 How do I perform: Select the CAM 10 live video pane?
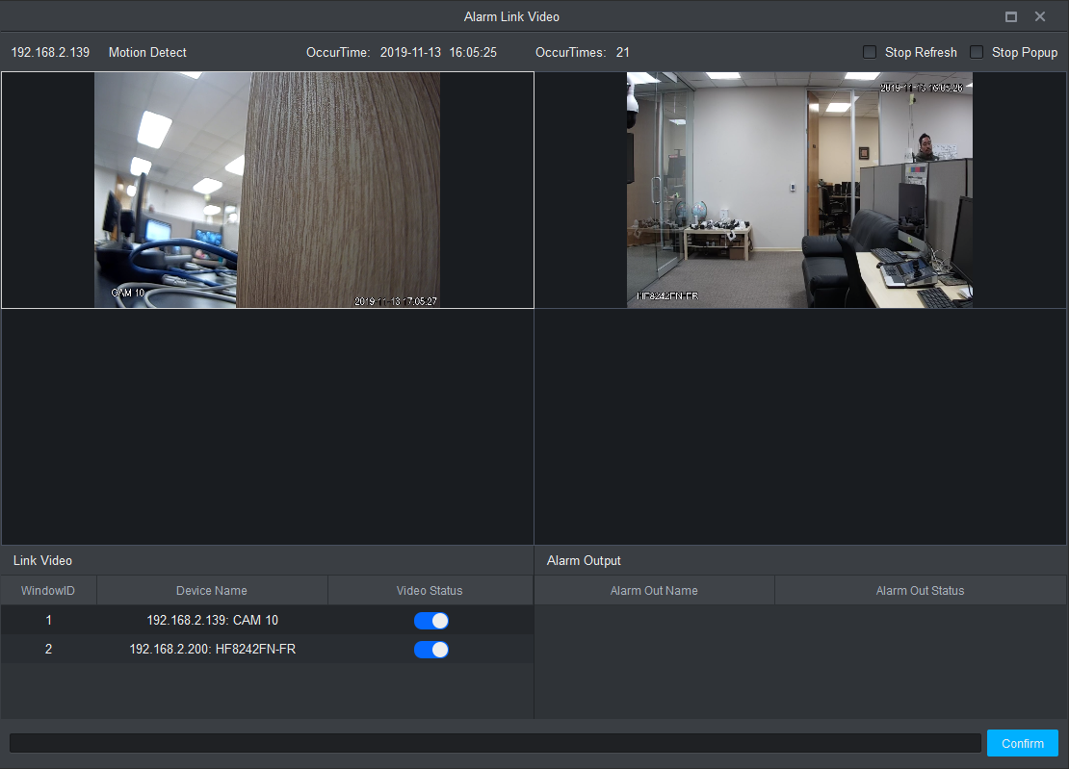(267, 190)
